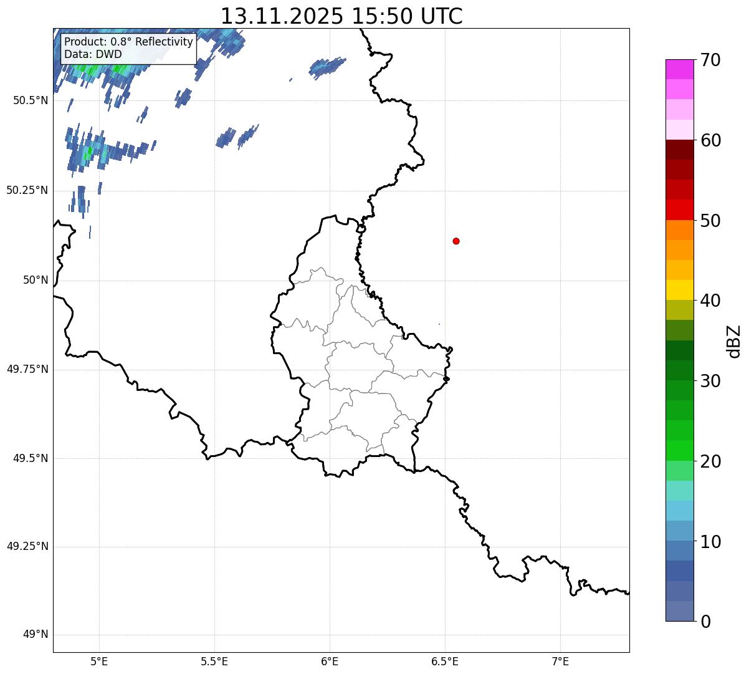Select the 5.5°E longitude label
The width and height of the screenshot is (749, 674).
pyautogui.click(x=214, y=661)
